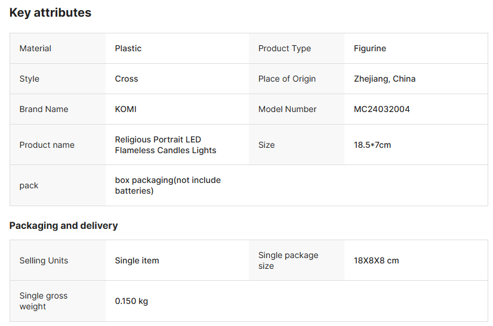Viewport: 493px width, 326px height.
Task: Select the Cross style value
Action: pos(127,79)
